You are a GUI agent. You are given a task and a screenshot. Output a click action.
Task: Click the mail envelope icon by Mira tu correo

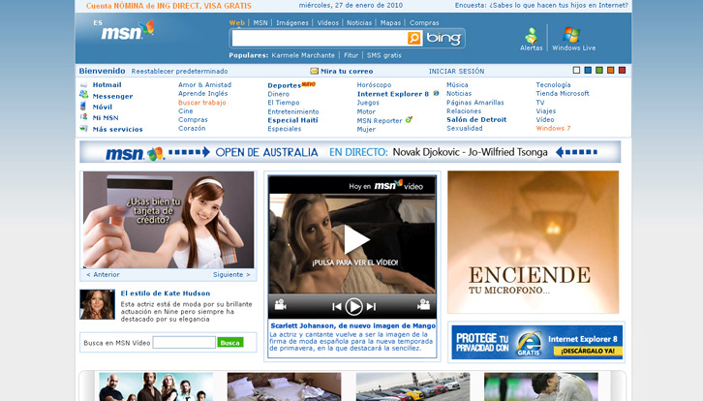[315, 71]
